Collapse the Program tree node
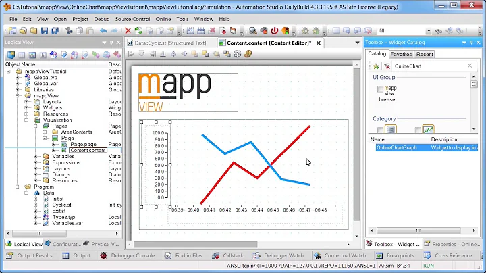The width and height of the screenshot is (486, 273). [18, 187]
